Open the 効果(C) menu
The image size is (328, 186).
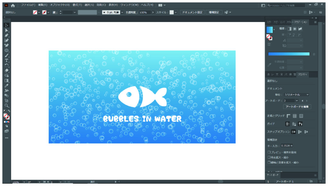tap(101, 5)
